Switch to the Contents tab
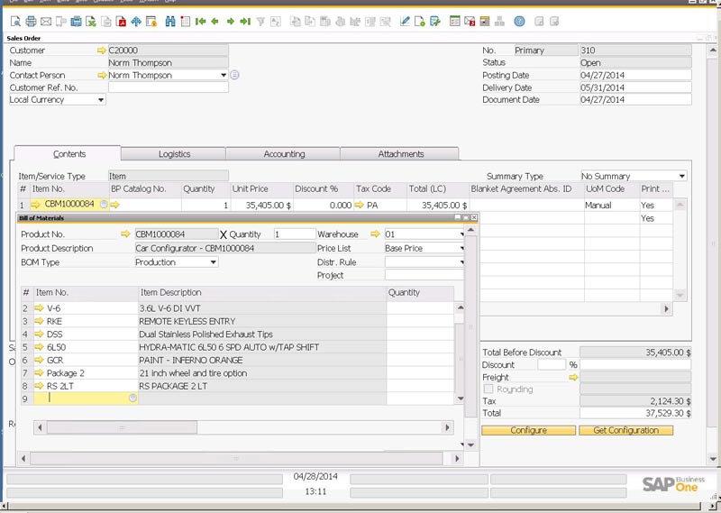 click(69, 154)
